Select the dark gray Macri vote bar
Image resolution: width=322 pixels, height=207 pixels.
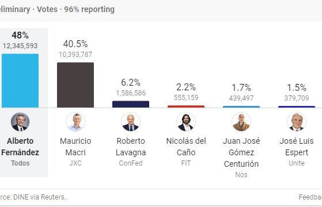(x=75, y=85)
